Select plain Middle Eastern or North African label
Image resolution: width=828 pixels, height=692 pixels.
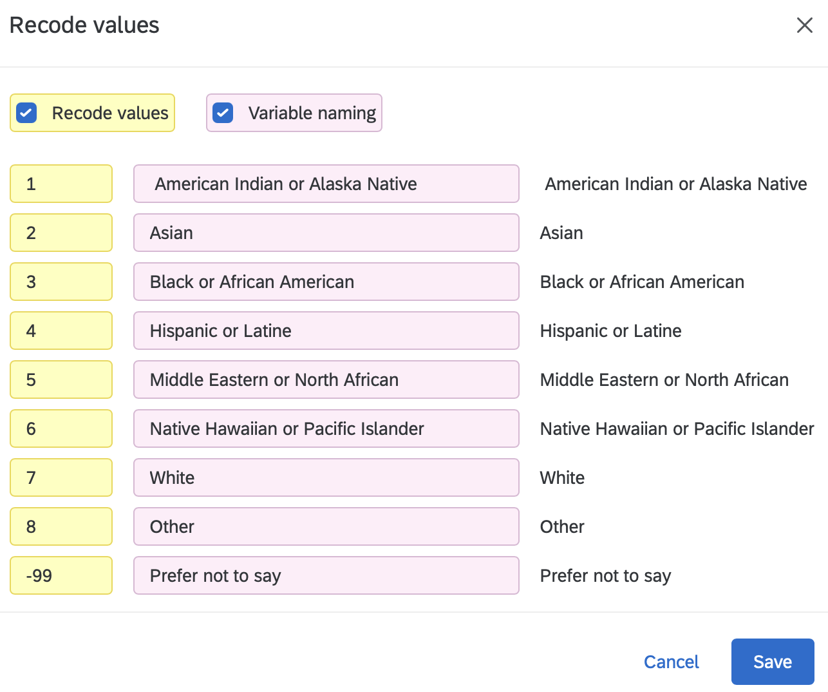pyautogui.click(x=664, y=380)
